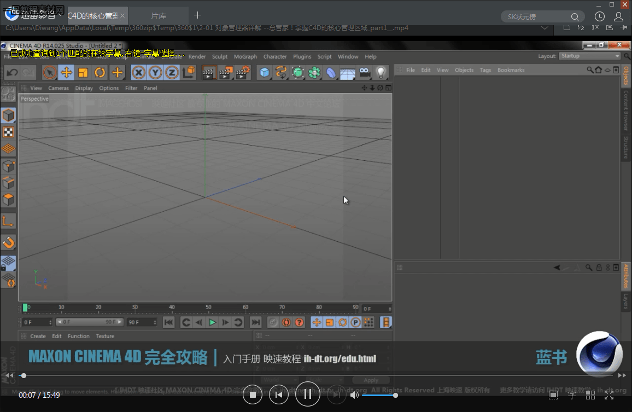
Task: Open the MoGraph menu
Action: pos(245,57)
